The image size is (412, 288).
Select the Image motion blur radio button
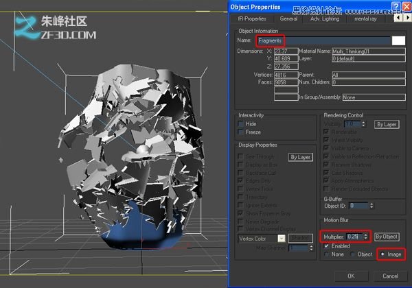pyautogui.click(x=382, y=254)
